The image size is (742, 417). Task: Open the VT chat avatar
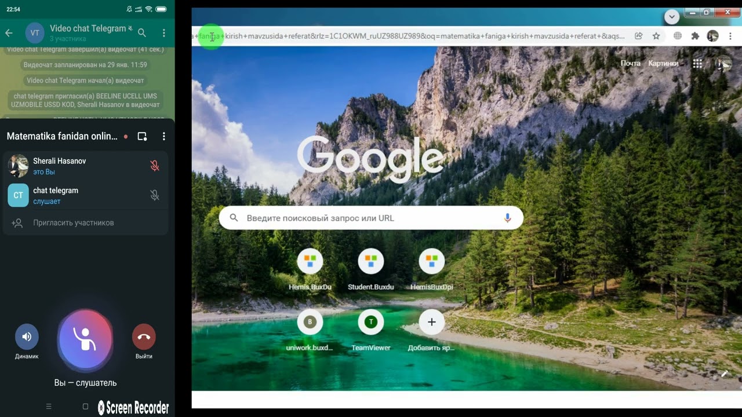click(35, 33)
